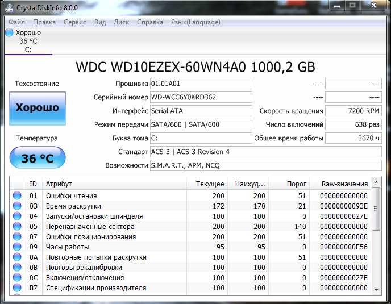Click status circle for Включения/отключения row
The image size is (391, 304).
coord(17,277)
